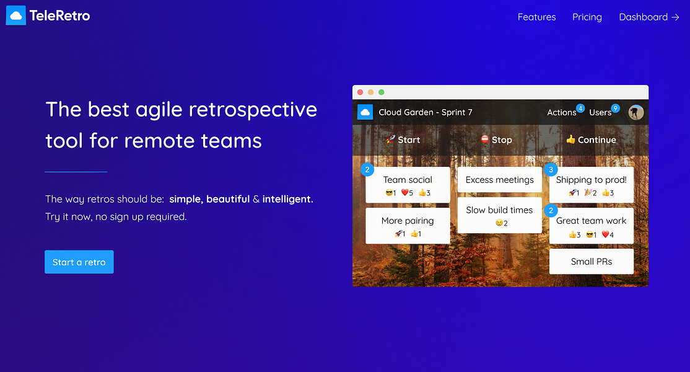Click the blue badge 3 on Shipping to prod!
Screen dimensions: 690x372
(551, 169)
